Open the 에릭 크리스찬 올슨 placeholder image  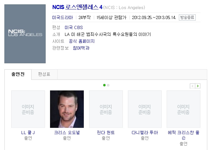click(x=184, y=109)
